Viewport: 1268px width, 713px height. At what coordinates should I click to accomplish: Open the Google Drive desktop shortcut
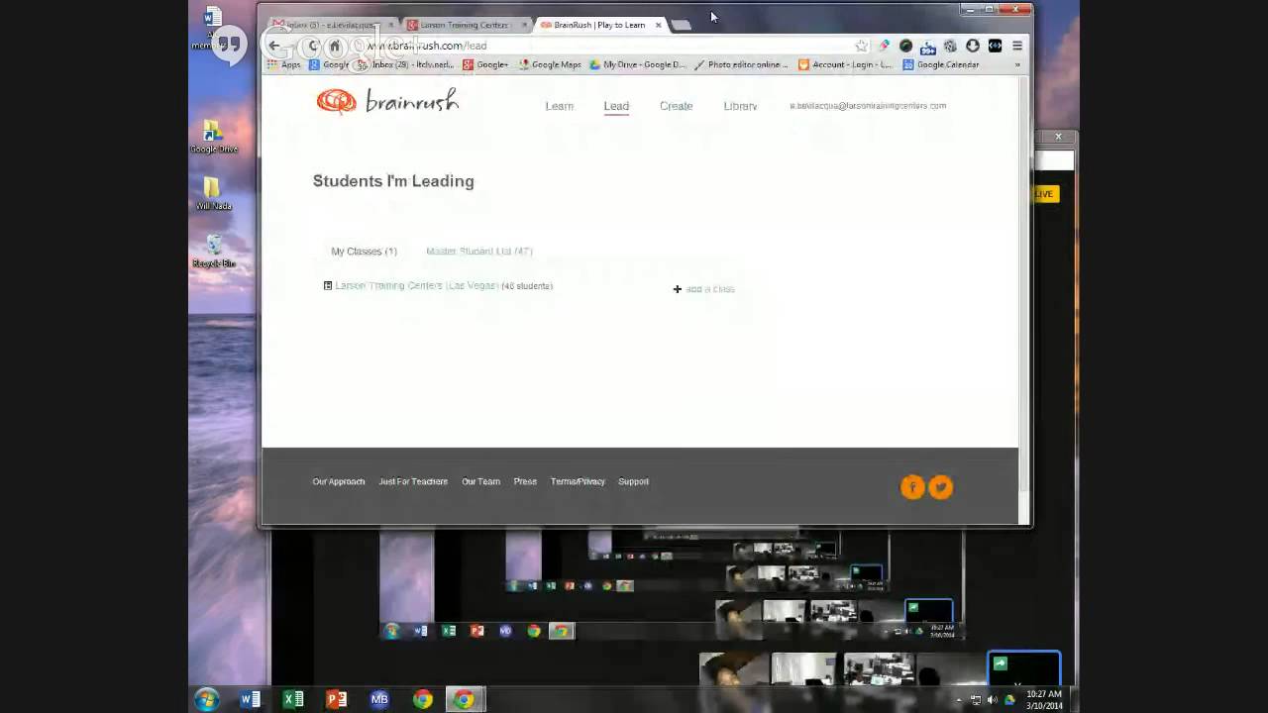tap(213, 137)
